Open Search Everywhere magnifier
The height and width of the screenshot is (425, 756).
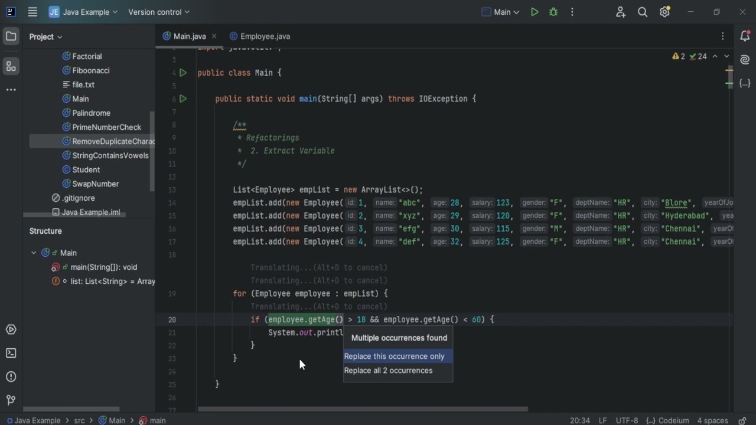click(643, 12)
